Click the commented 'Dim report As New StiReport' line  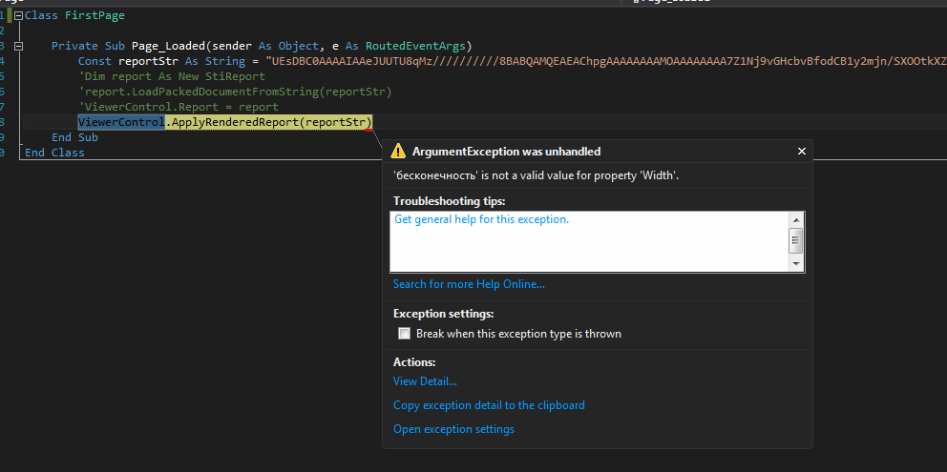click(x=172, y=76)
